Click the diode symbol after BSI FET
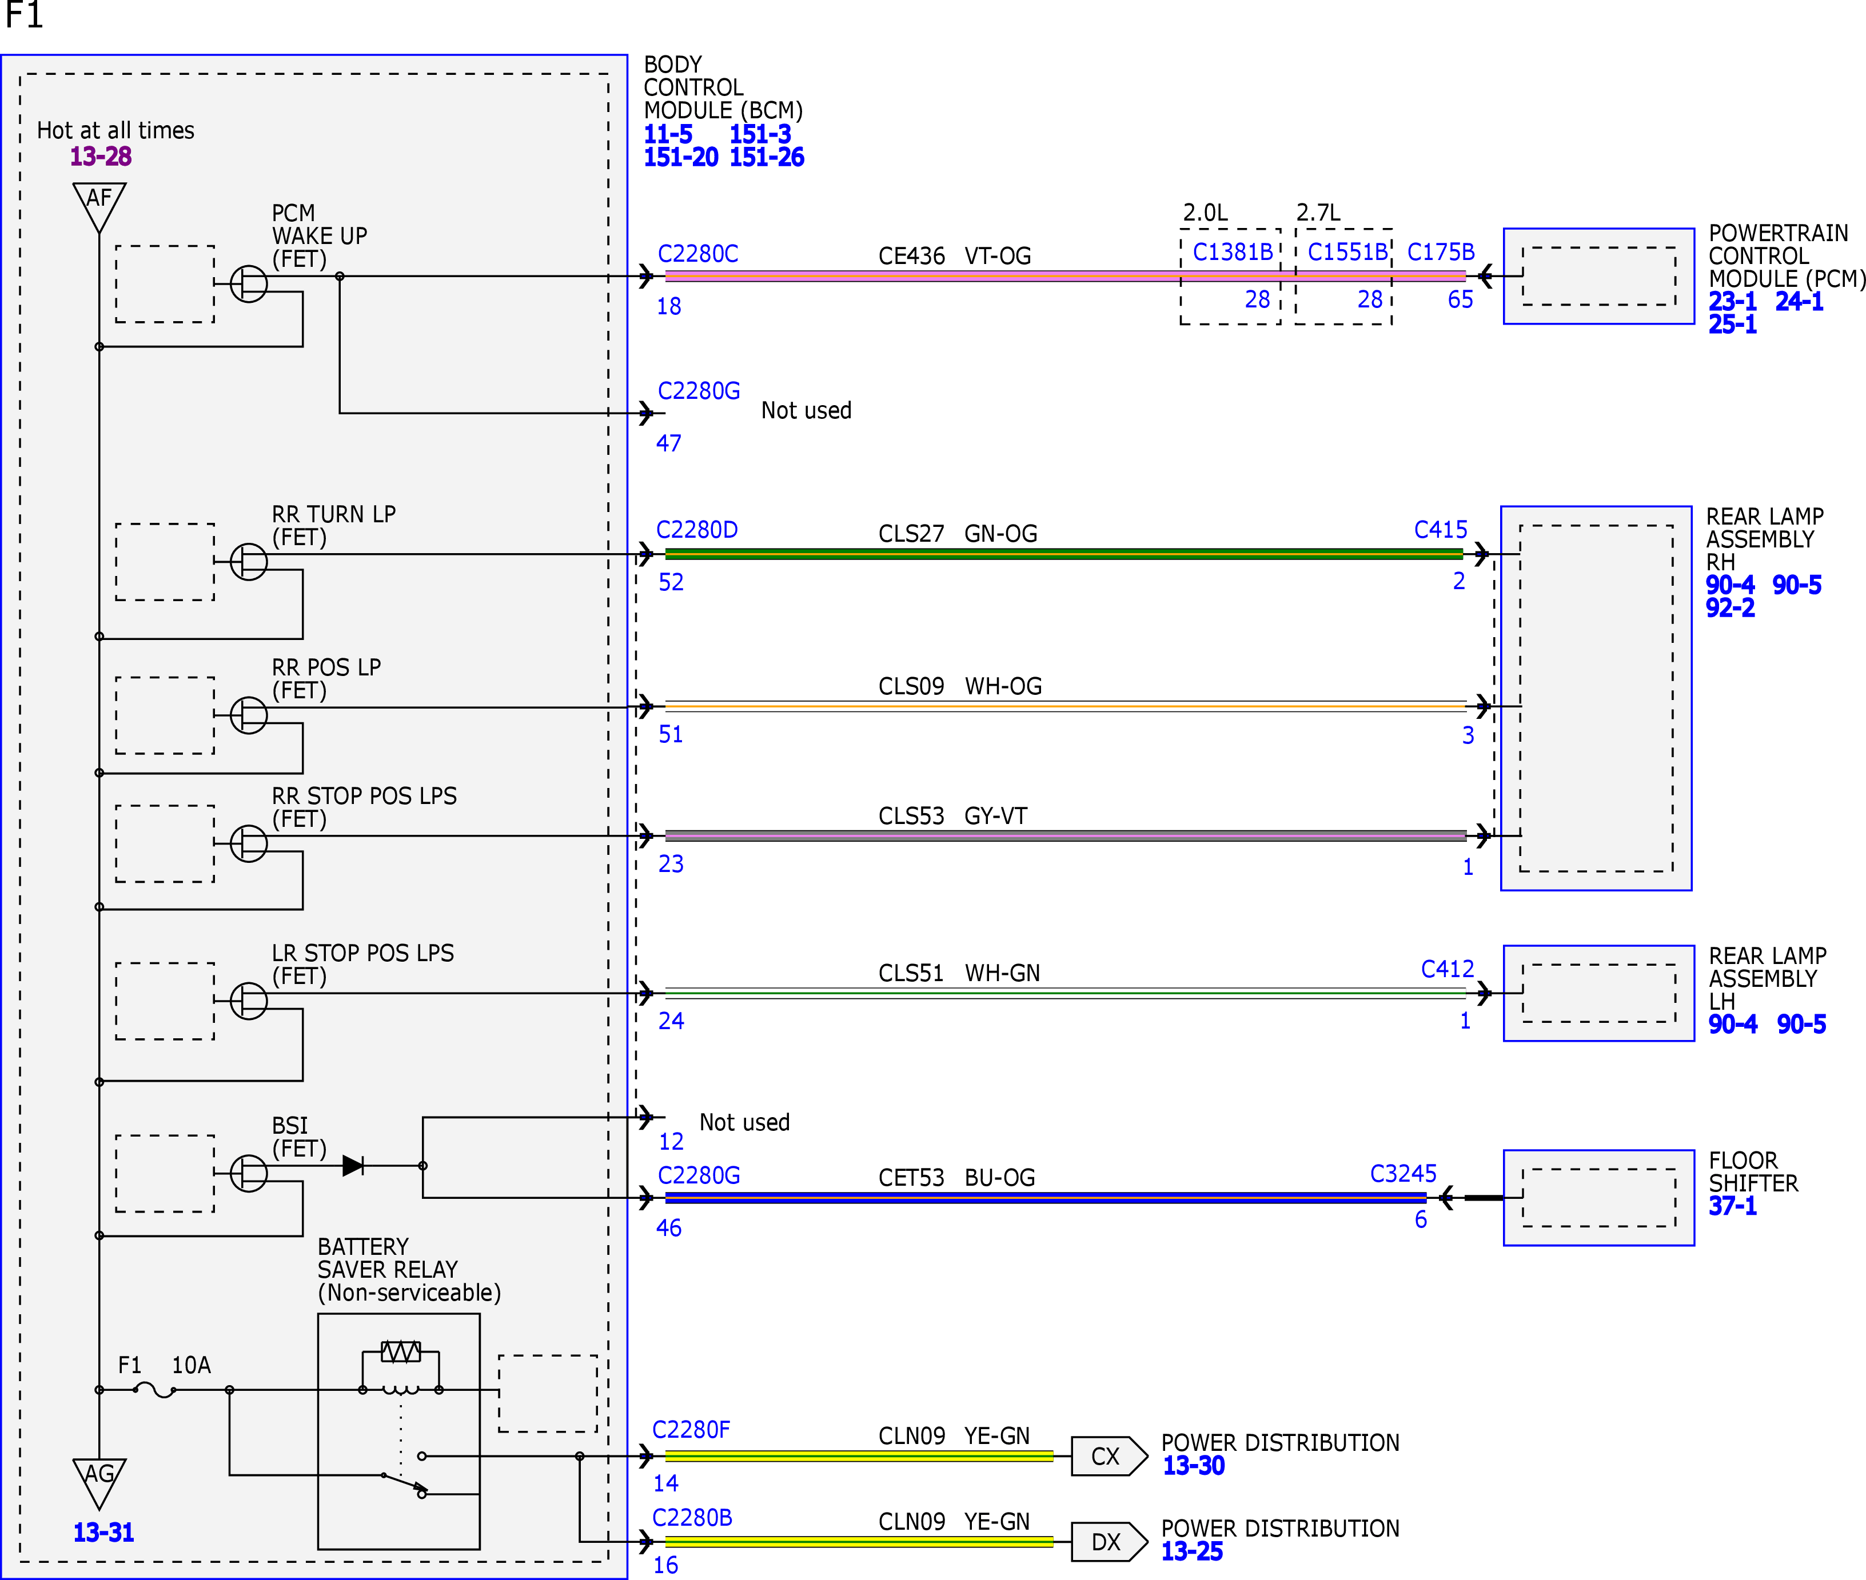Image resolution: width=1866 pixels, height=1580 pixels. pyautogui.click(x=353, y=1166)
